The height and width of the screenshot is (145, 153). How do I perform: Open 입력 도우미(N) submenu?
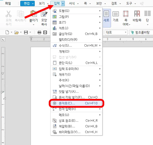[76, 69]
